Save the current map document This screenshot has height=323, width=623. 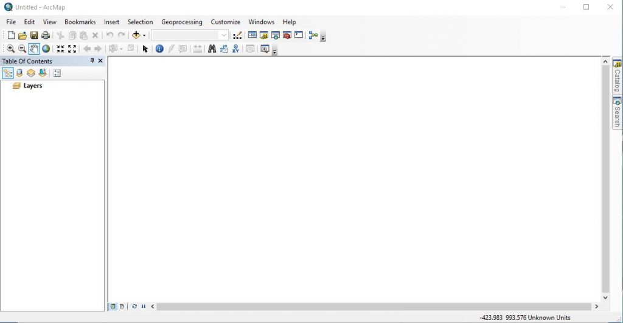pyautogui.click(x=34, y=35)
